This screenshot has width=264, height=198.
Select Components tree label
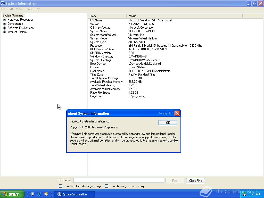(x=15, y=24)
